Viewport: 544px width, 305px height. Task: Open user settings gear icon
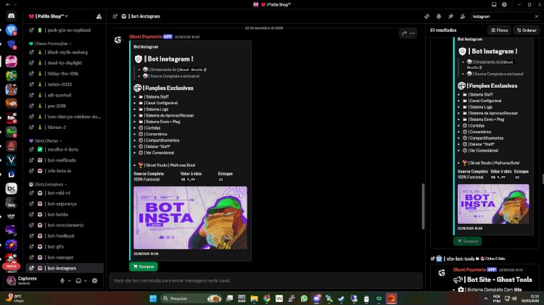tap(95, 281)
